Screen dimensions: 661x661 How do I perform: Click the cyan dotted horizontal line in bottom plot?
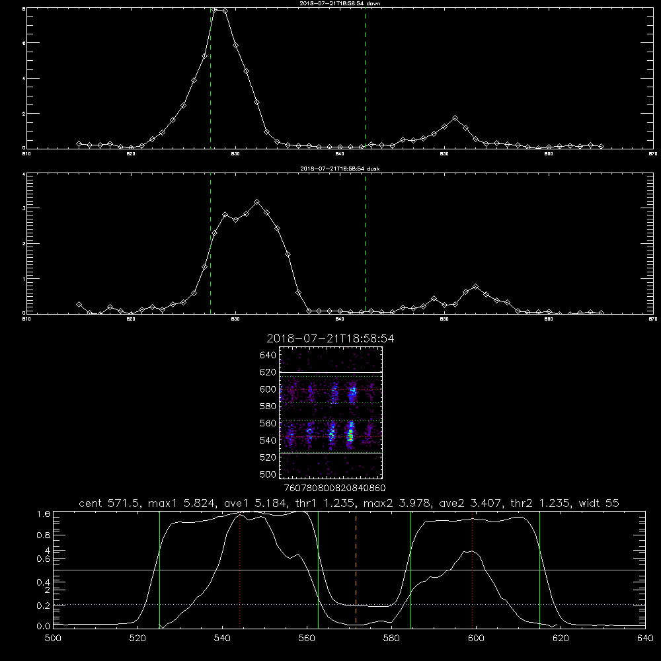point(350,605)
